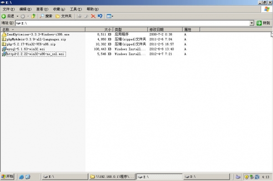The image size is (273, 181).
Task: Click file name phpMyAdmin-3.3.9-all-languages.zip
Action: pyautogui.click(x=36, y=39)
